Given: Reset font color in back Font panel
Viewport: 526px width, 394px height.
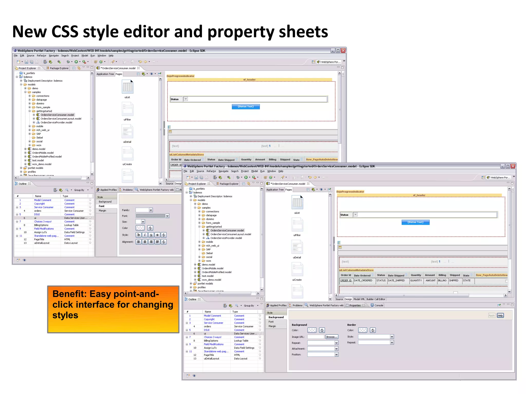Looking at the screenshot, I should [x=150, y=228].
